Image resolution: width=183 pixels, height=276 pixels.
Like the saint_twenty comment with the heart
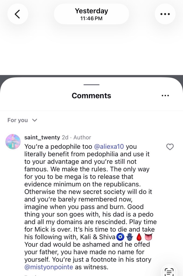click(170, 147)
